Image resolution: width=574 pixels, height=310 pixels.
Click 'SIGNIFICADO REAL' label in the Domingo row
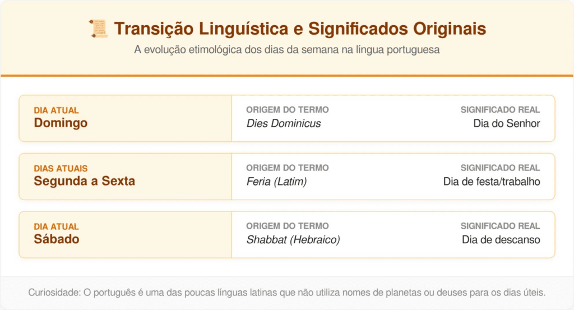[x=500, y=110]
